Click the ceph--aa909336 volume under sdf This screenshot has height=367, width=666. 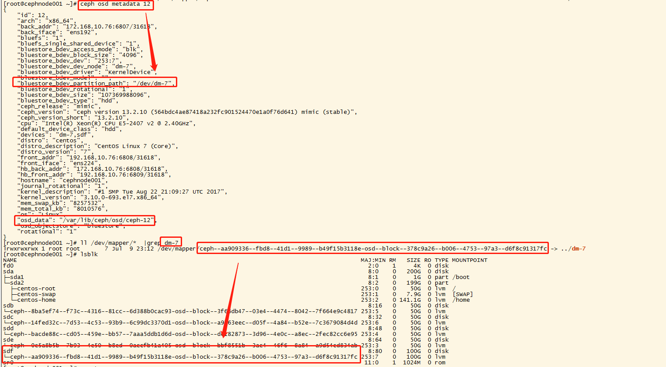[184, 357]
